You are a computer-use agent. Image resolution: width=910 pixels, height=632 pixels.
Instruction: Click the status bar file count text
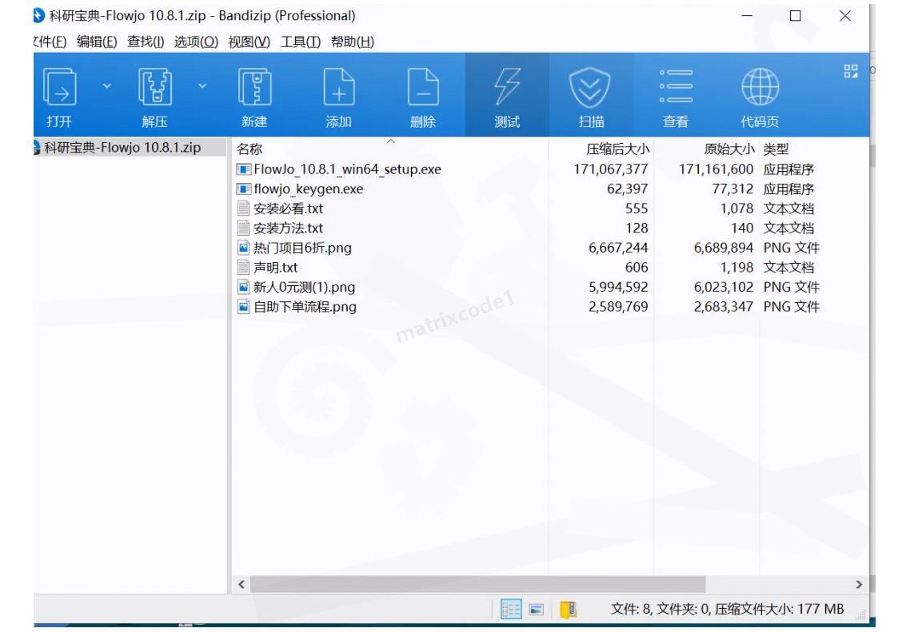pyautogui.click(x=727, y=610)
